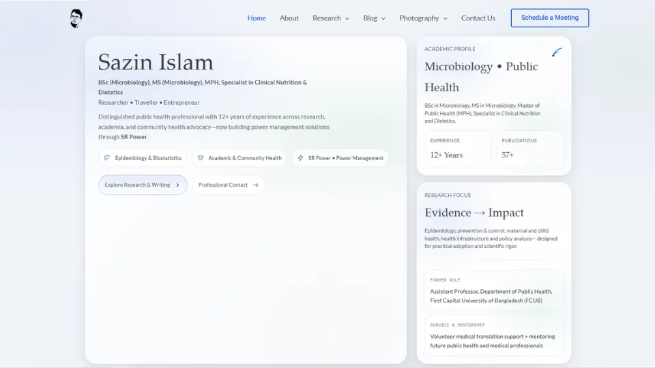Open the Contact Us page

[x=478, y=18]
